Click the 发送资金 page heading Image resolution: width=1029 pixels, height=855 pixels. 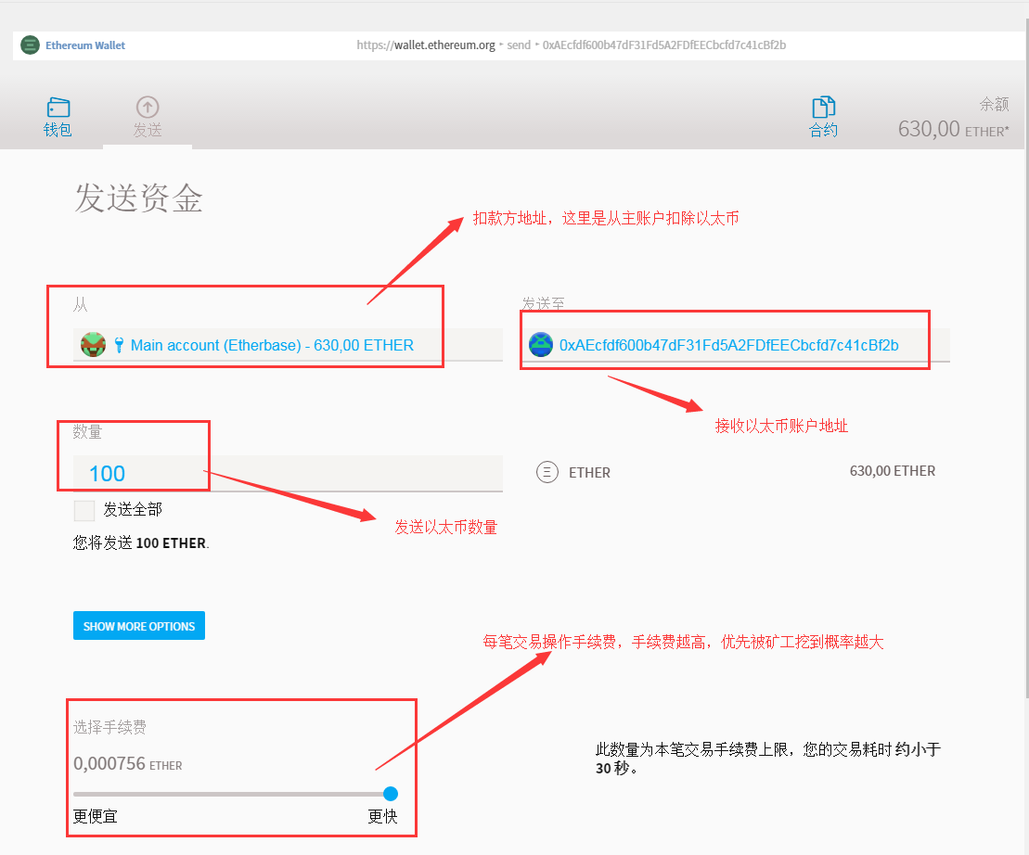point(138,198)
